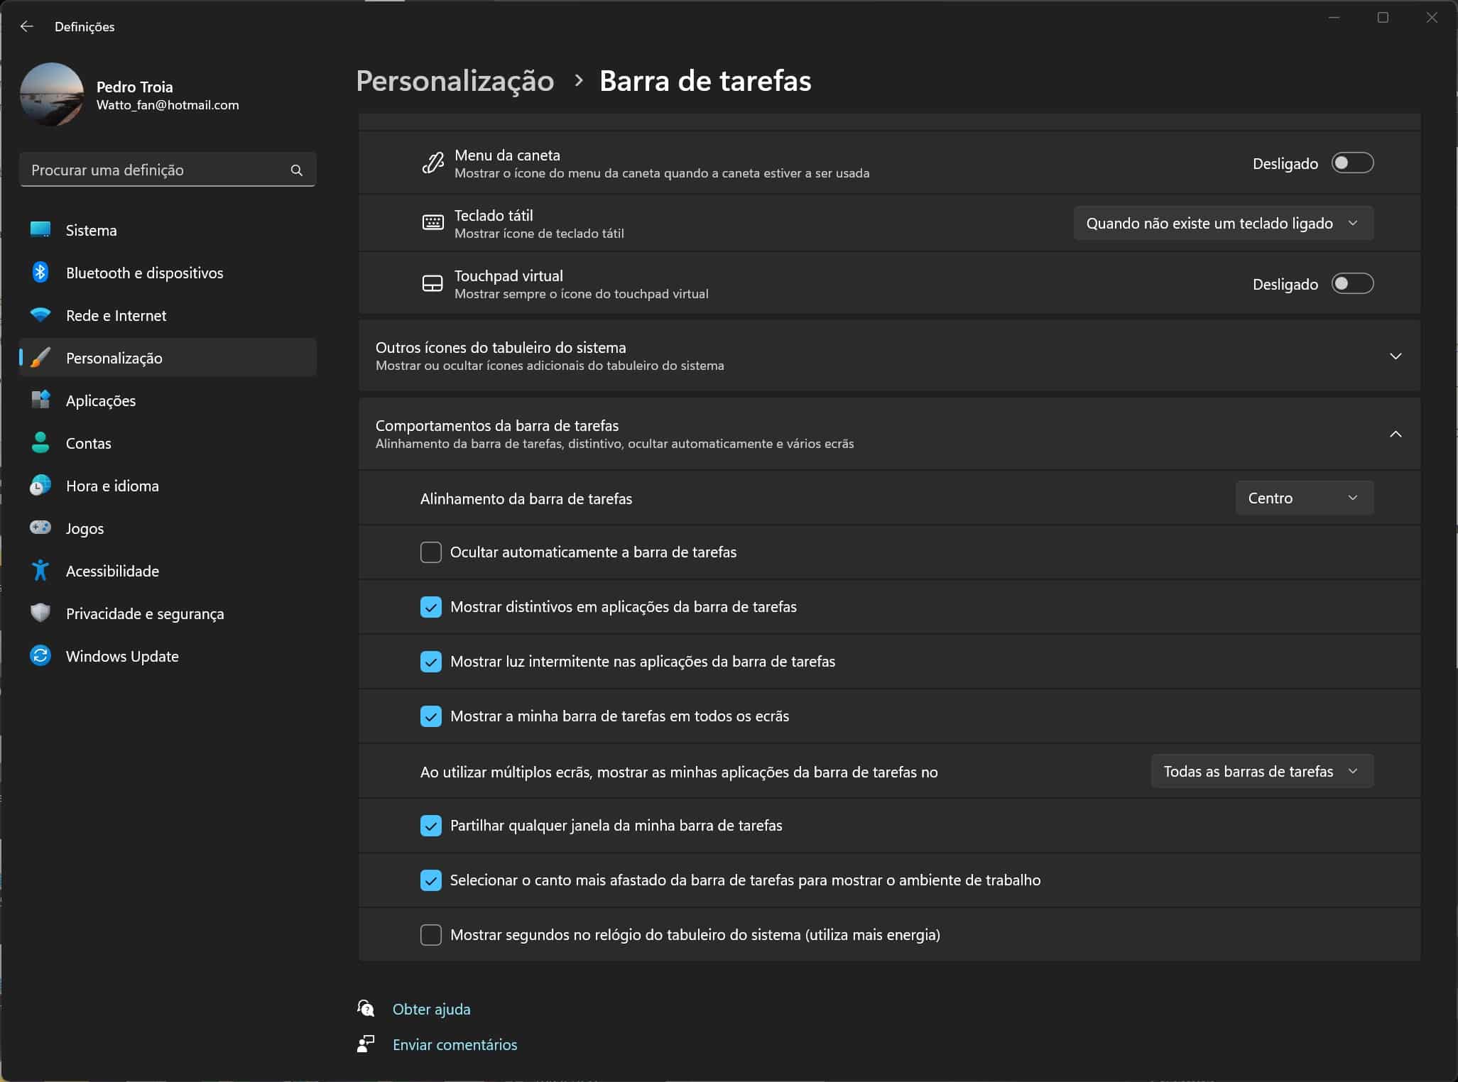
Task: Click the Rede e Internet wifi icon
Action: pyautogui.click(x=40, y=315)
